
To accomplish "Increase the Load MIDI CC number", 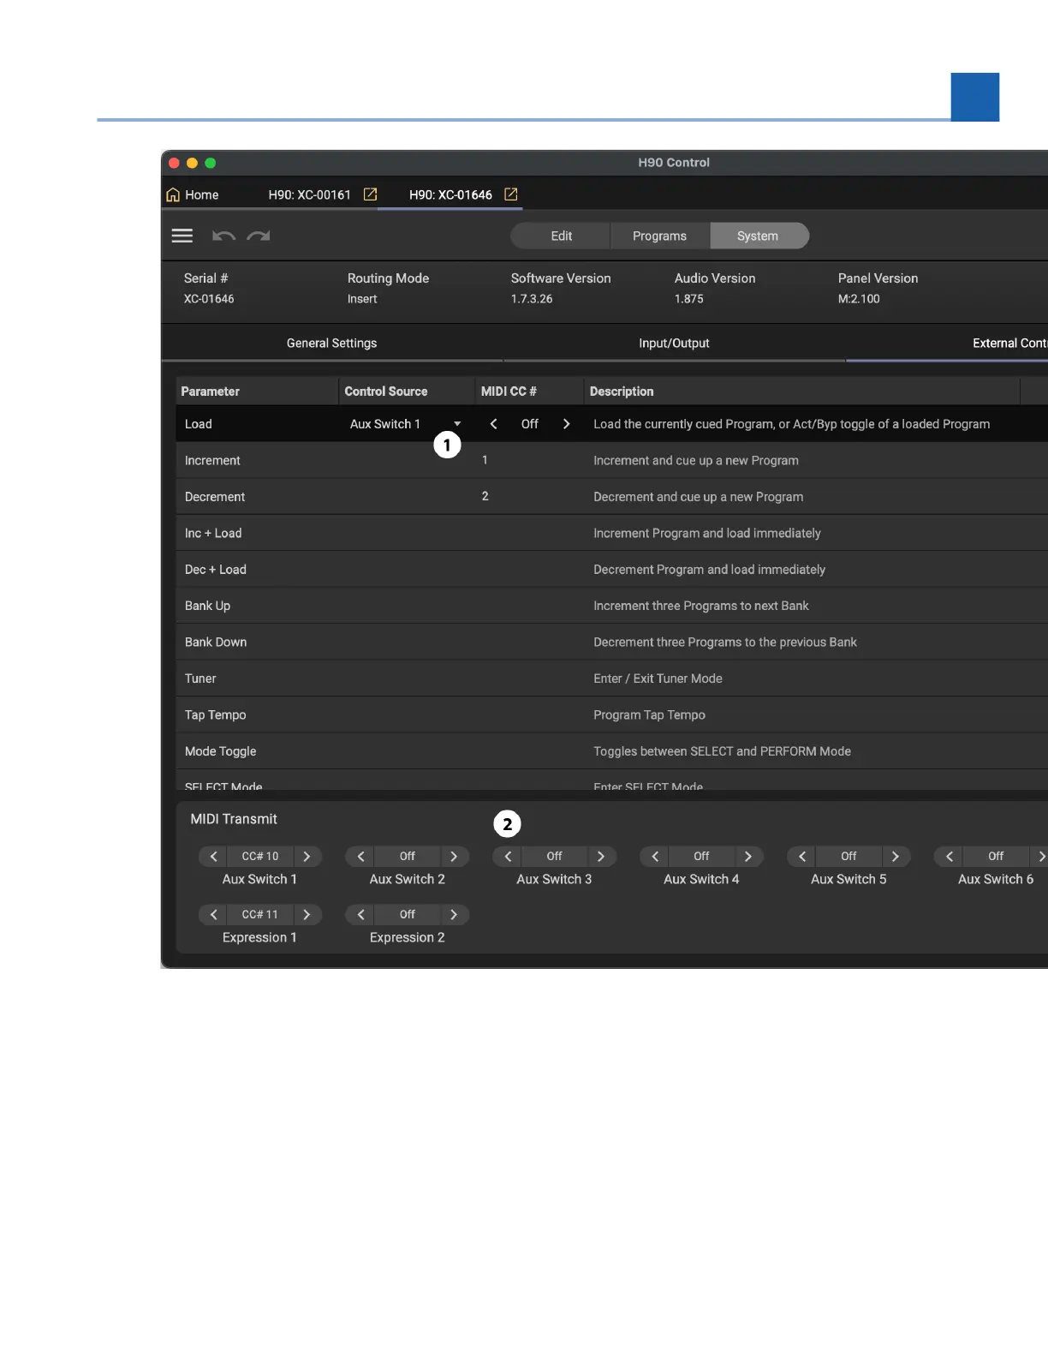I will click(566, 424).
